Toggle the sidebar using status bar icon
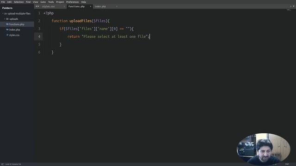Image resolution: width=296 pixels, height=166 pixels. click(x=3, y=164)
